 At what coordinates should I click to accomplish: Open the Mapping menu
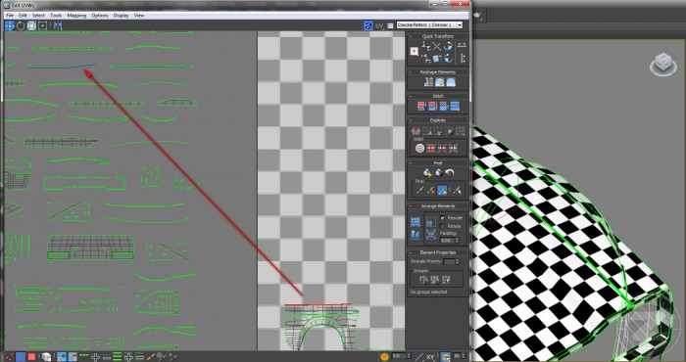point(76,16)
